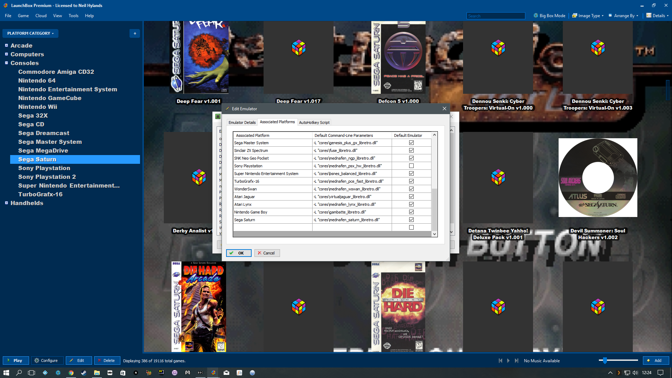
Task: Uncheck the default emulator box for Sega Saturn
Action: coord(411,220)
